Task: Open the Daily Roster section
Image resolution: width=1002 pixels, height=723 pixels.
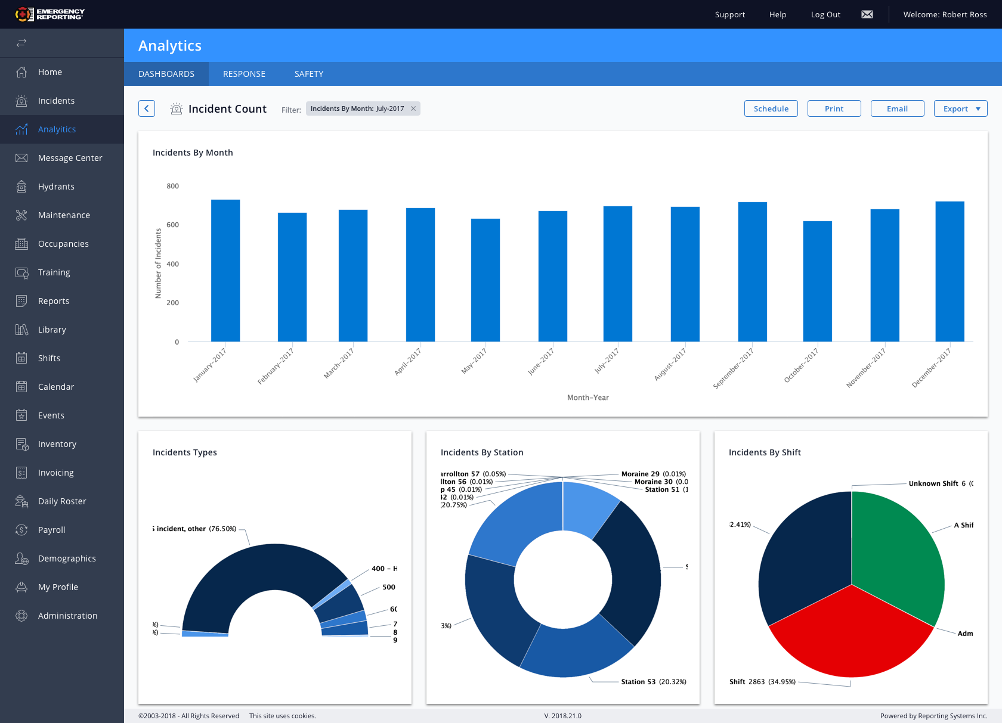Action: (61, 501)
